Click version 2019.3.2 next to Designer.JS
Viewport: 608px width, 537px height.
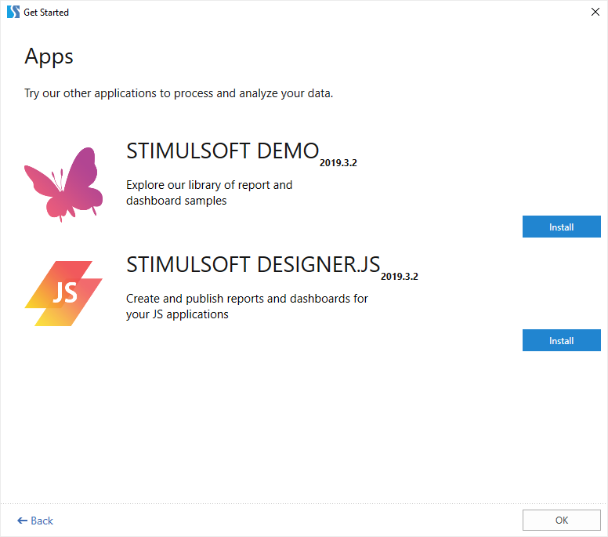pyautogui.click(x=400, y=277)
